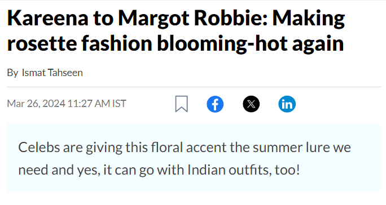This screenshot has height=205, width=386.
Task: Click the By label before author name
Action: (x=12, y=73)
